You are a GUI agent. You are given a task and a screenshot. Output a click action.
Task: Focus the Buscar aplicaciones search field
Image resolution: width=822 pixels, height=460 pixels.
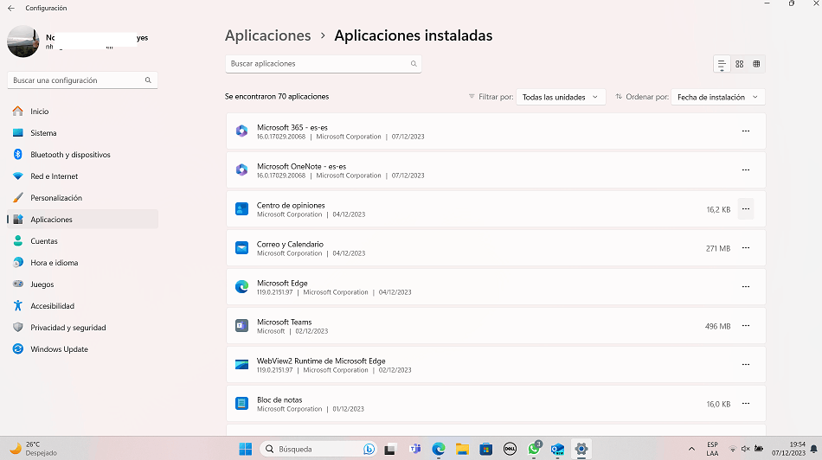pyautogui.click(x=323, y=64)
